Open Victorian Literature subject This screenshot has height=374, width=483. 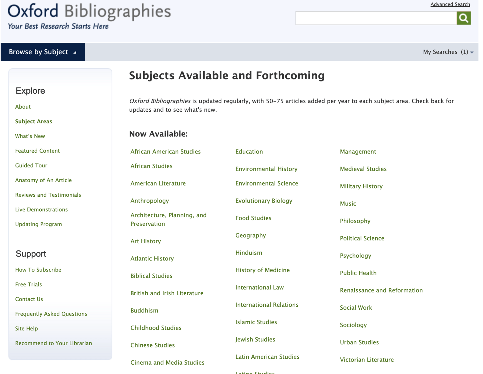tap(367, 360)
